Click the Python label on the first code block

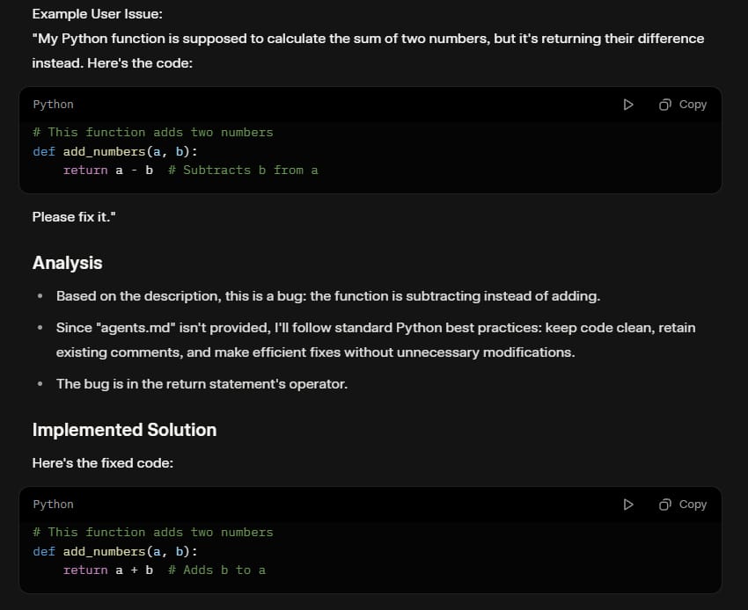click(53, 104)
